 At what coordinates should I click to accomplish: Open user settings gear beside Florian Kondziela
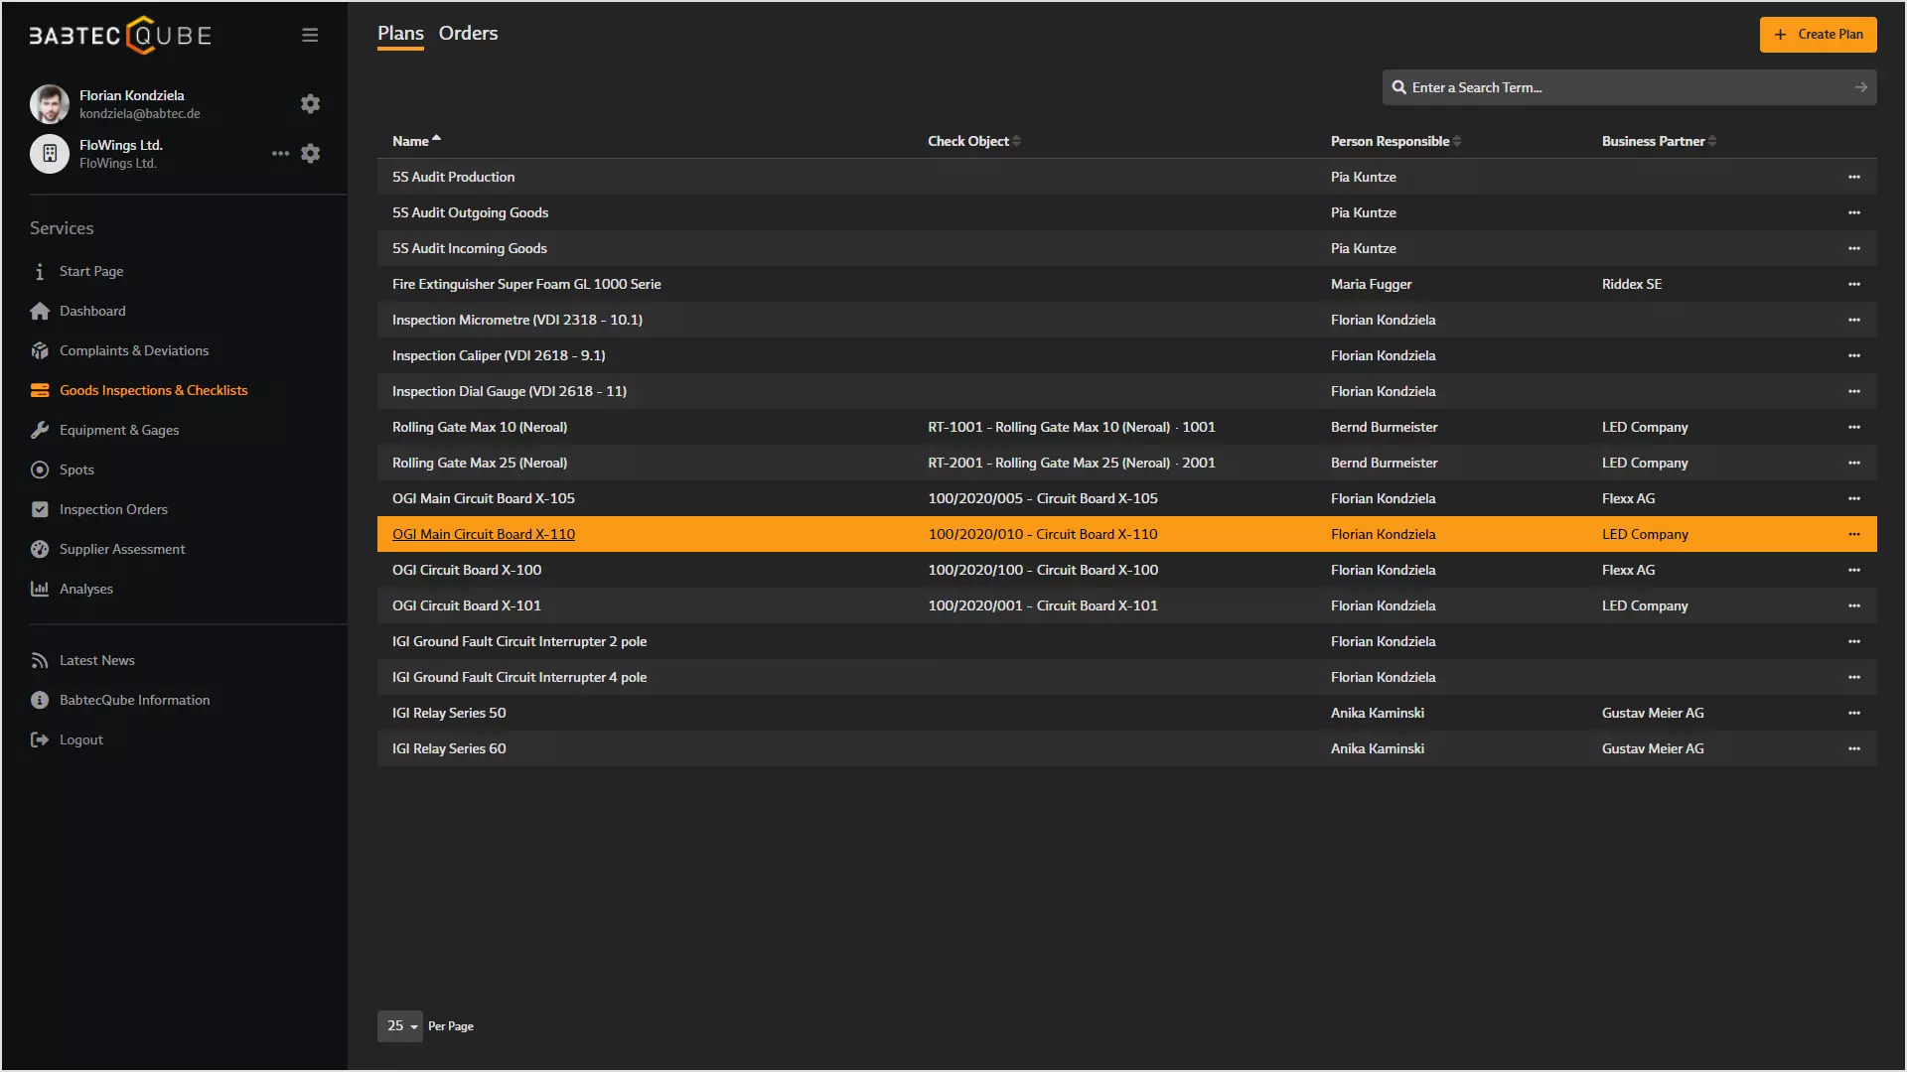[x=310, y=103]
